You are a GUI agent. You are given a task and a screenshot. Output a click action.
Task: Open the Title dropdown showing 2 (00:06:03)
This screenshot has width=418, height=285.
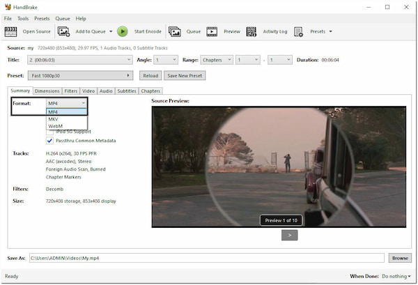(80, 60)
